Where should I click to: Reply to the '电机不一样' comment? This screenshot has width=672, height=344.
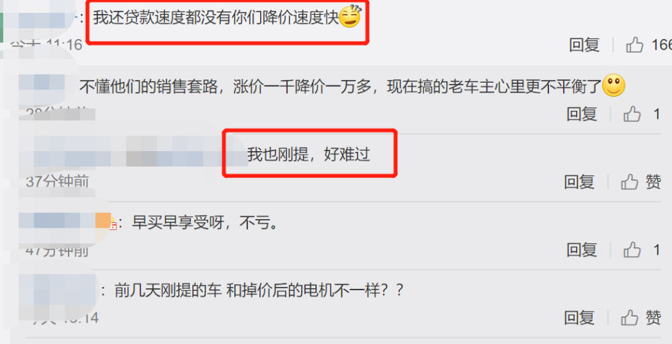pos(579,318)
